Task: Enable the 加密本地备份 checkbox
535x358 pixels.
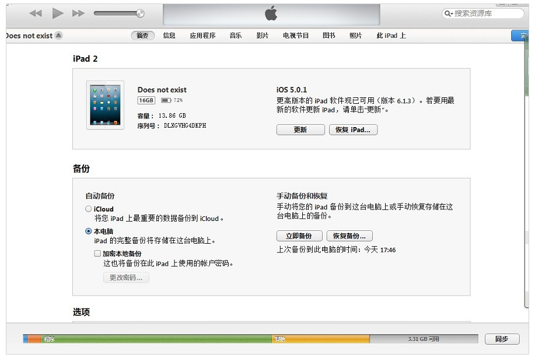Action: point(97,253)
